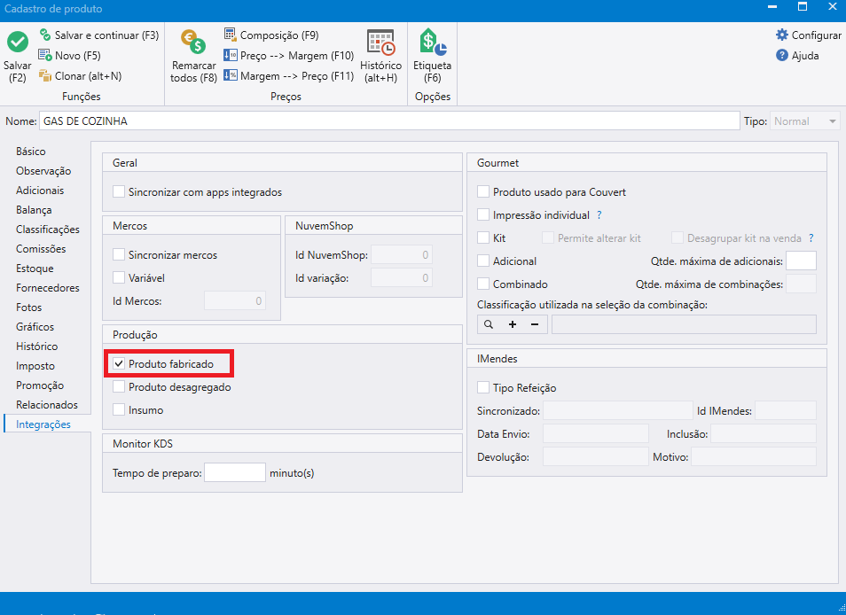Viewport: 846px width, 615px height.
Task: Enable the Insumo checkbox
Action: click(119, 410)
